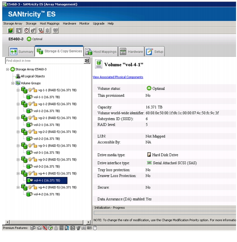Collapse volume group vg-1-2
This screenshot has width=237, height=242.
coord(18,104)
